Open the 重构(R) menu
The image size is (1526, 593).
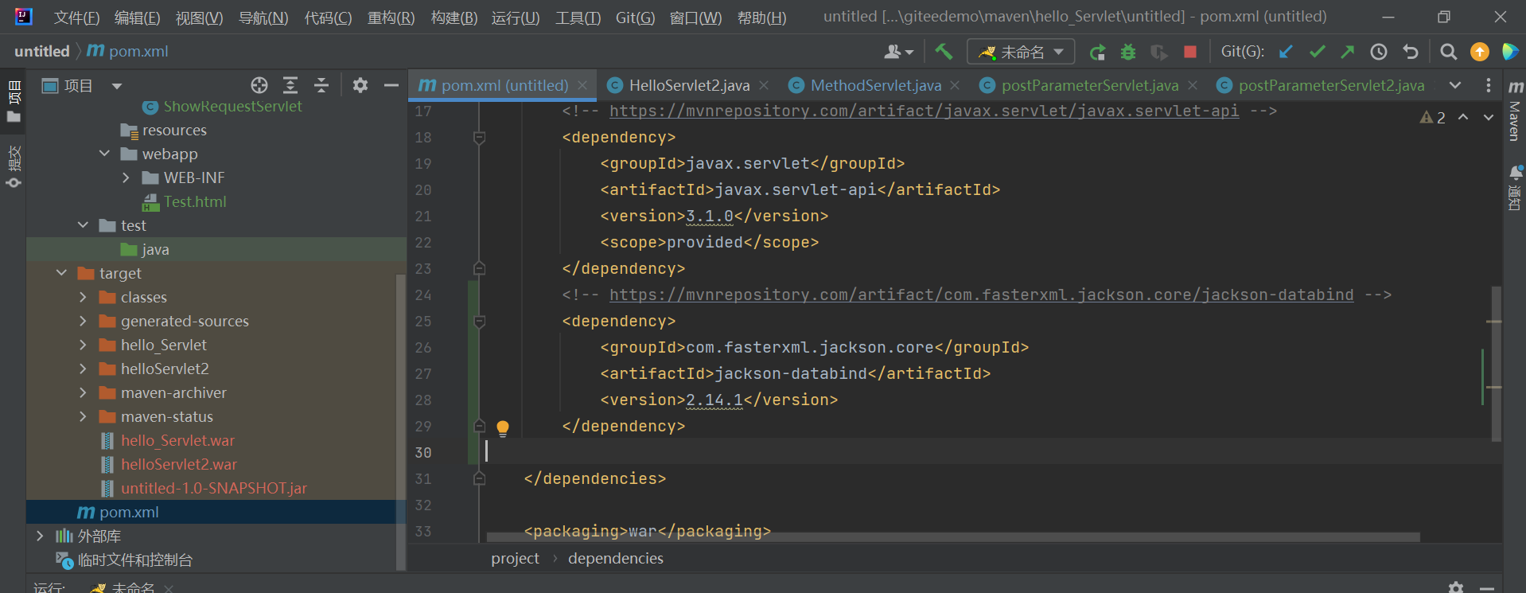[391, 18]
